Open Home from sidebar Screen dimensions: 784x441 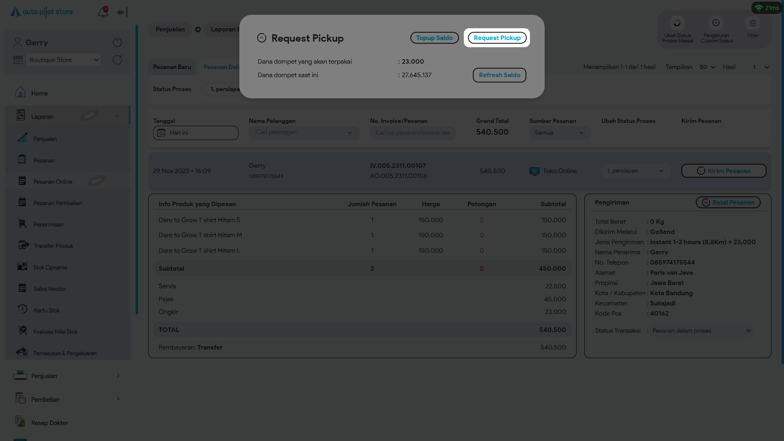tap(40, 94)
